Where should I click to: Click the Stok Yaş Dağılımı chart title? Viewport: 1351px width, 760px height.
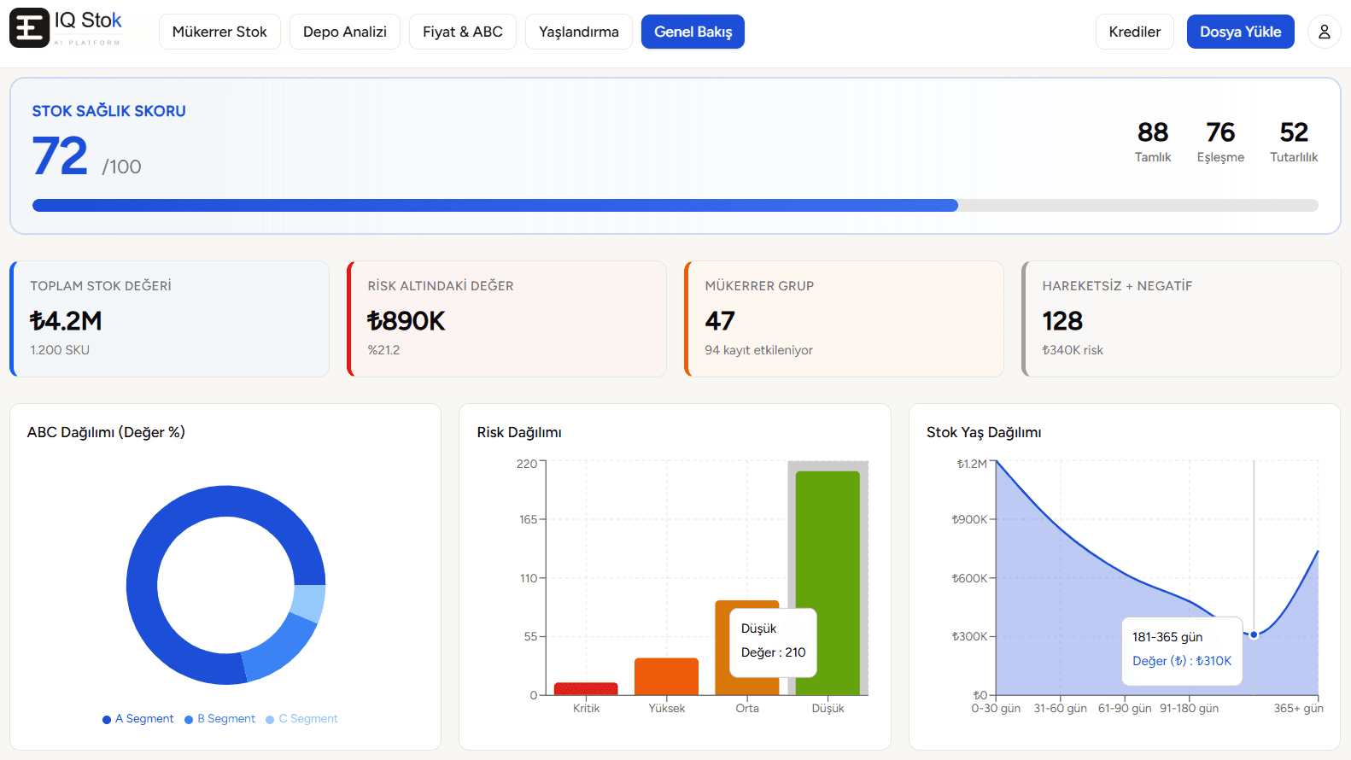pos(984,432)
